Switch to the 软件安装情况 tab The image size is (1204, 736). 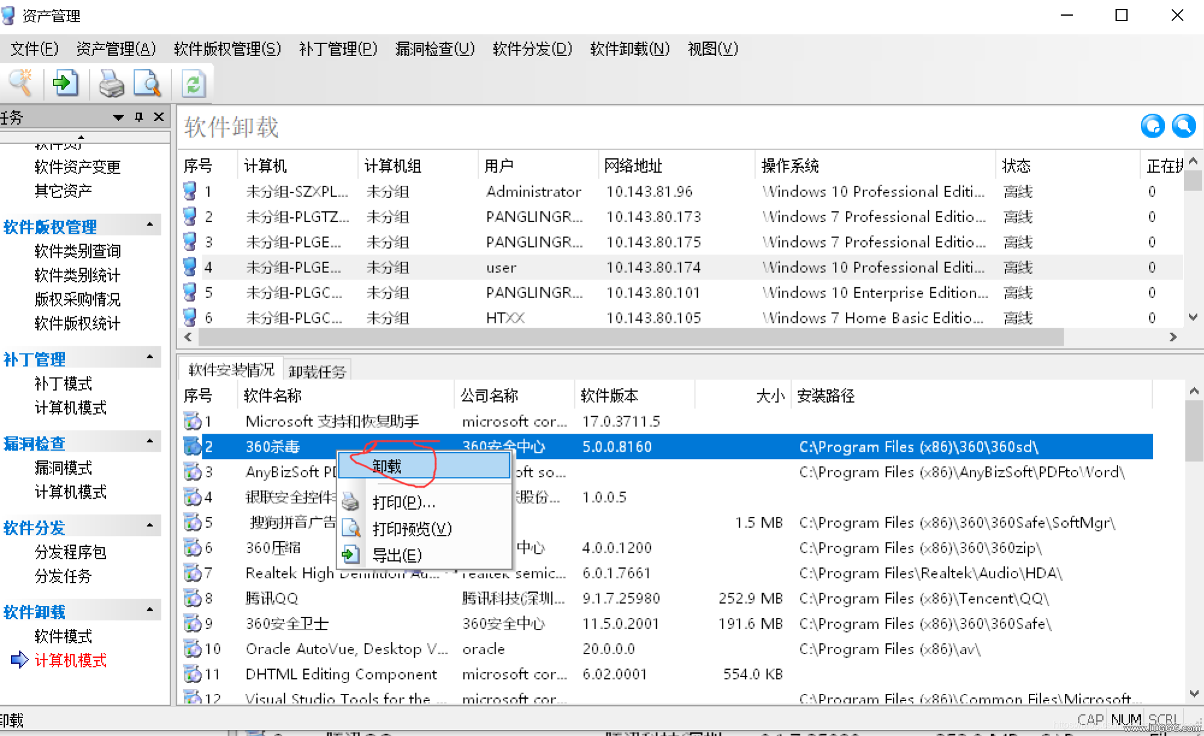[231, 370]
